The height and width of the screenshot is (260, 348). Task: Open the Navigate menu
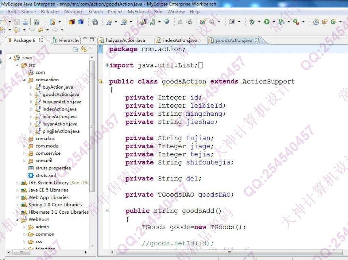coord(74,11)
